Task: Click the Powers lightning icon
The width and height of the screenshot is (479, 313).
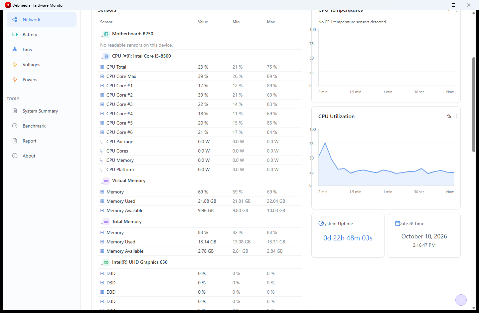Action: click(x=15, y=80)
